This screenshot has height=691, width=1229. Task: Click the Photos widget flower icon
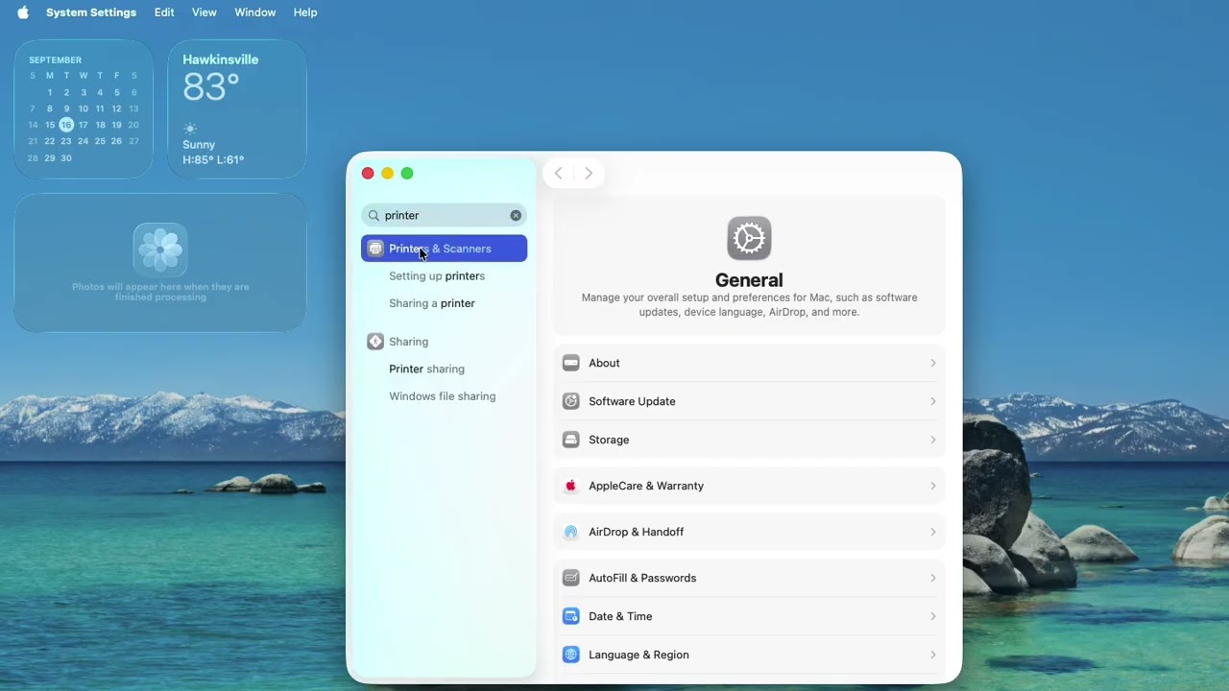[x=160, y=250]
